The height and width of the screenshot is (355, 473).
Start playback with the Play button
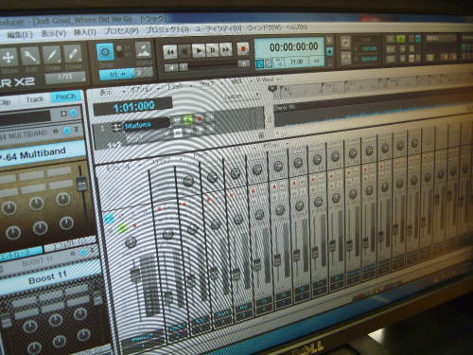click(x=199, y=50)
